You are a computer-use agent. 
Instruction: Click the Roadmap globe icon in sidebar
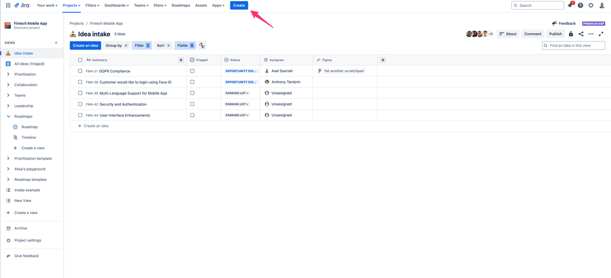15,127
